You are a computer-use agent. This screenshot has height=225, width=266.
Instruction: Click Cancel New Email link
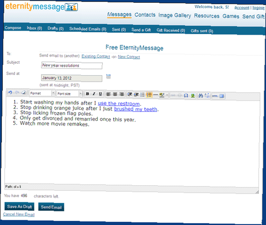tap(19, 214)
